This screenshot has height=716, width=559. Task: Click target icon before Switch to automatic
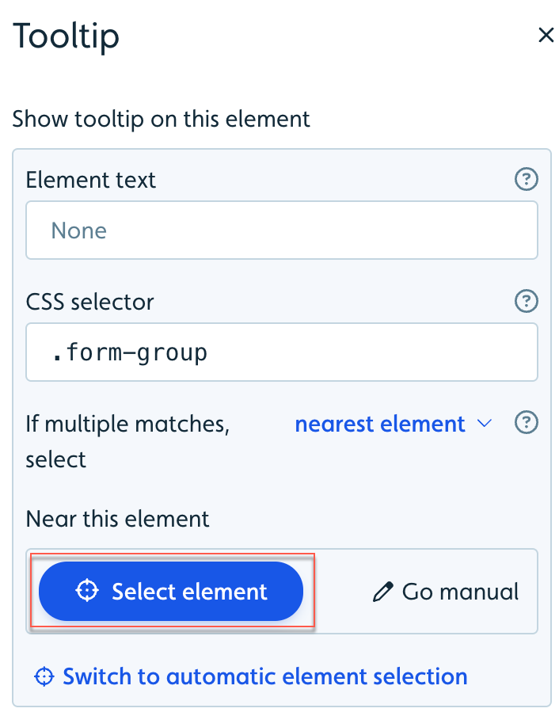point(44,676)
